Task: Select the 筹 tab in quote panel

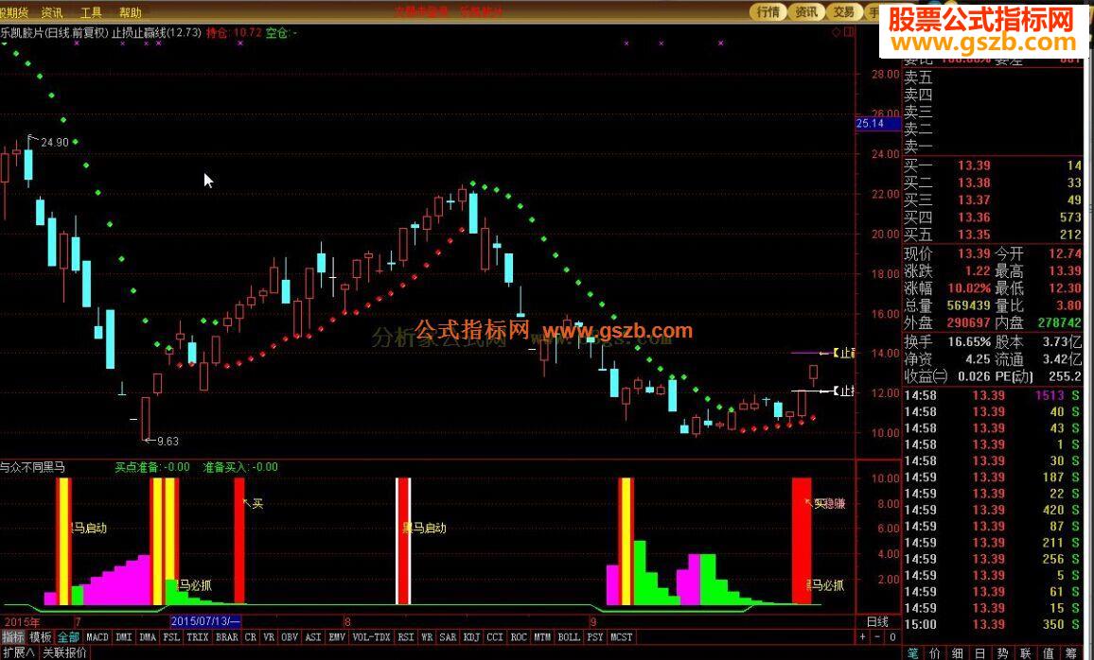Action: 1071,653
